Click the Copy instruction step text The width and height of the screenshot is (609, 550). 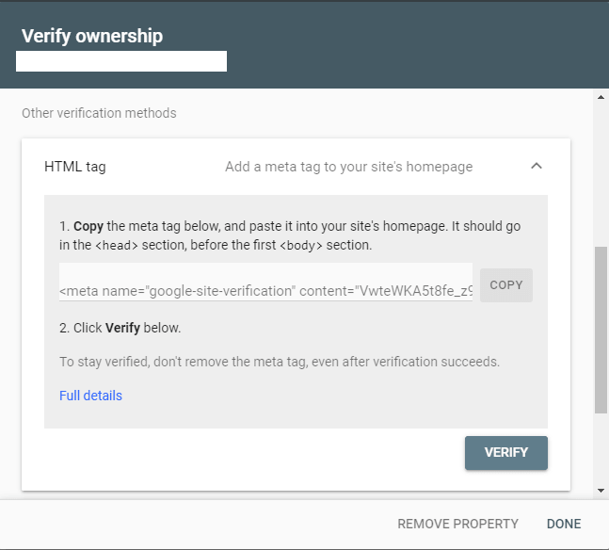pyautogui.click(x=290, y=235)
